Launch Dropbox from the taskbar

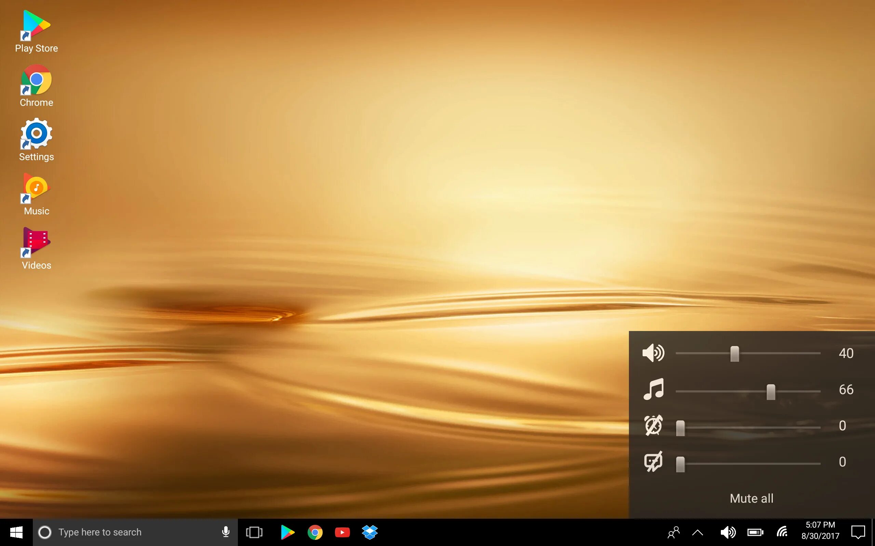pos(369,532)
